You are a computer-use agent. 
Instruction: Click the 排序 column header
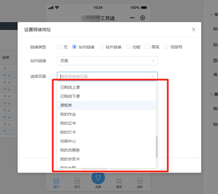click(x=6, y=57)
